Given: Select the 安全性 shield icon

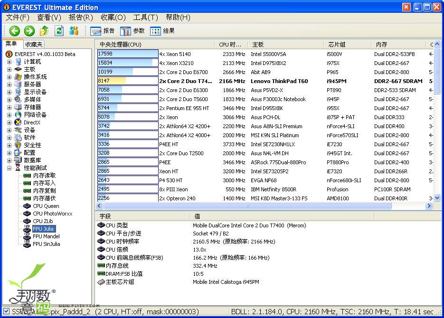Looking at the screenshot, I should [18, 145].
